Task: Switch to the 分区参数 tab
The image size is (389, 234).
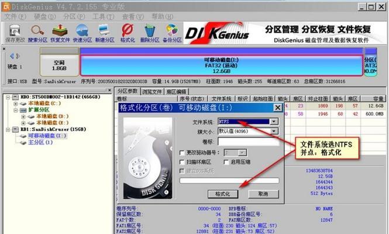Action: coord(128,91)
